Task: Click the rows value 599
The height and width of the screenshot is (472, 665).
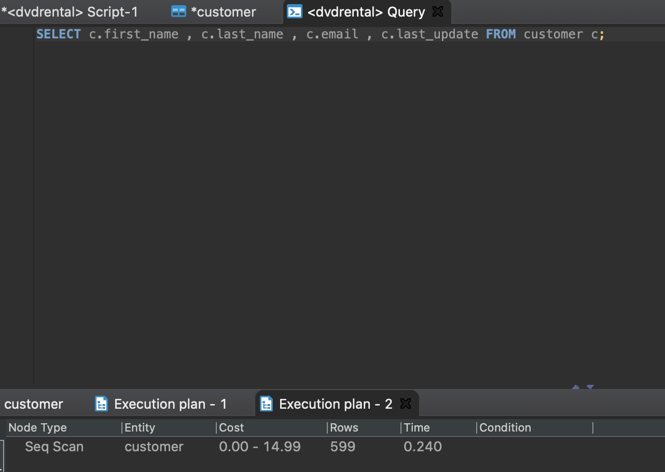Action: 343,447
